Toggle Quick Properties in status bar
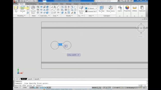The width and height of the screenshot is (161, 90). pyautogui.click(x=50, y=88)
